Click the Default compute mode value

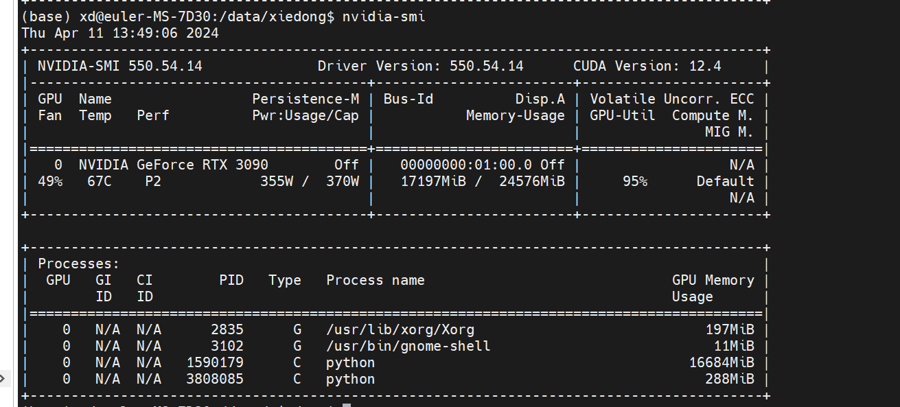[726, 181]
